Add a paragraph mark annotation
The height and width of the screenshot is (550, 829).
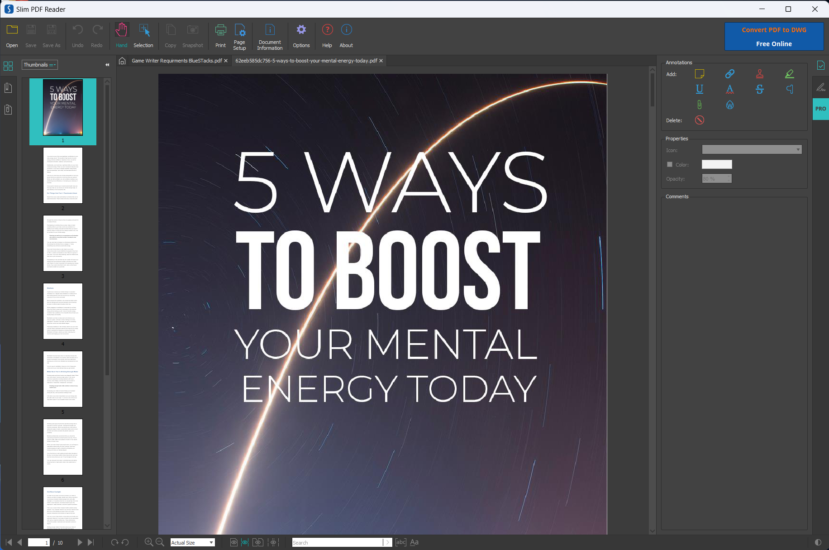pos(790,89)
